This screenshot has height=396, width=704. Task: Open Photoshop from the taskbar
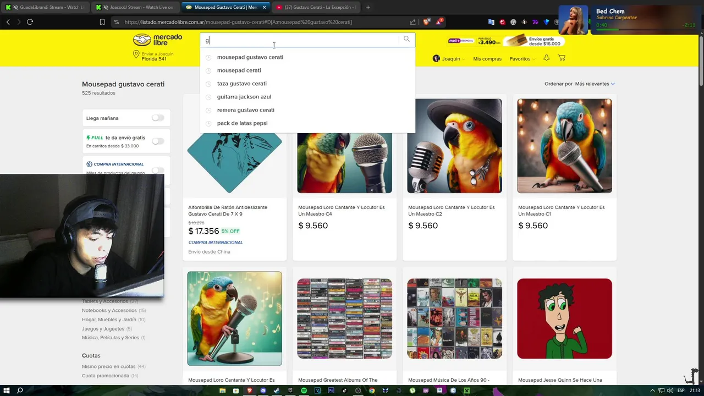point(331,391)
